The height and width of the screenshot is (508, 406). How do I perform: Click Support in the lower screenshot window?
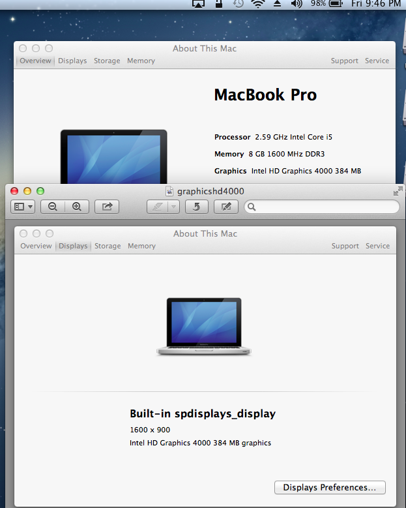[x=345, y=246]
